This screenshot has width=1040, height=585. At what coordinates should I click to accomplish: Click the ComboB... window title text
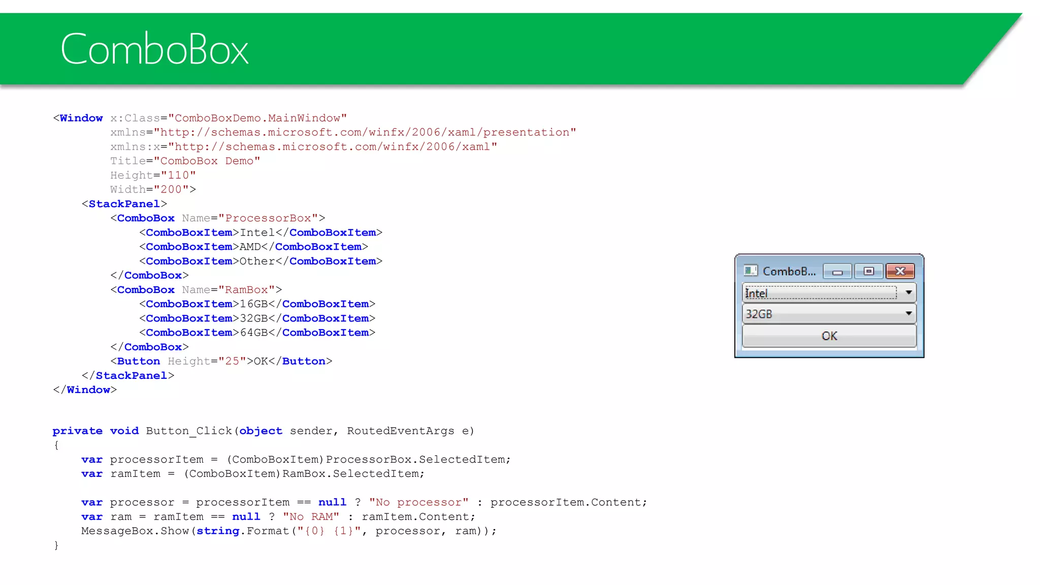tap(789, 271)
